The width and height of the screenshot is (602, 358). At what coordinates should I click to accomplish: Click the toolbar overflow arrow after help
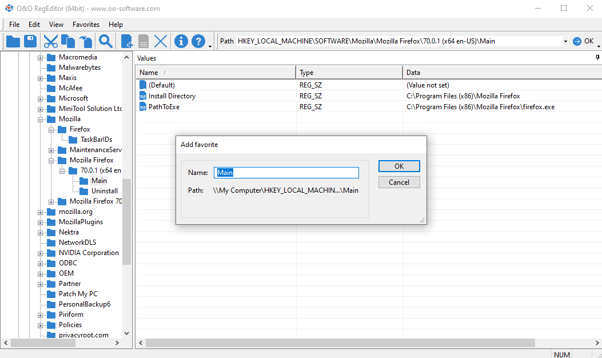tap(210, 46)
